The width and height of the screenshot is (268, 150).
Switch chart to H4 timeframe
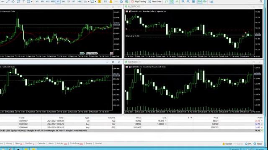point(63,2)
